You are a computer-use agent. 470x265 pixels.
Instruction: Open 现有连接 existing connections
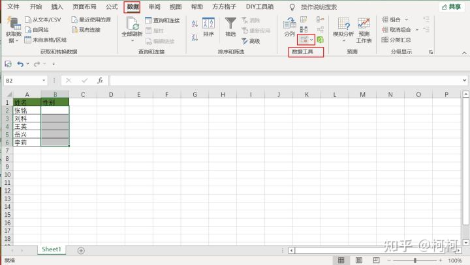[86, 29]
